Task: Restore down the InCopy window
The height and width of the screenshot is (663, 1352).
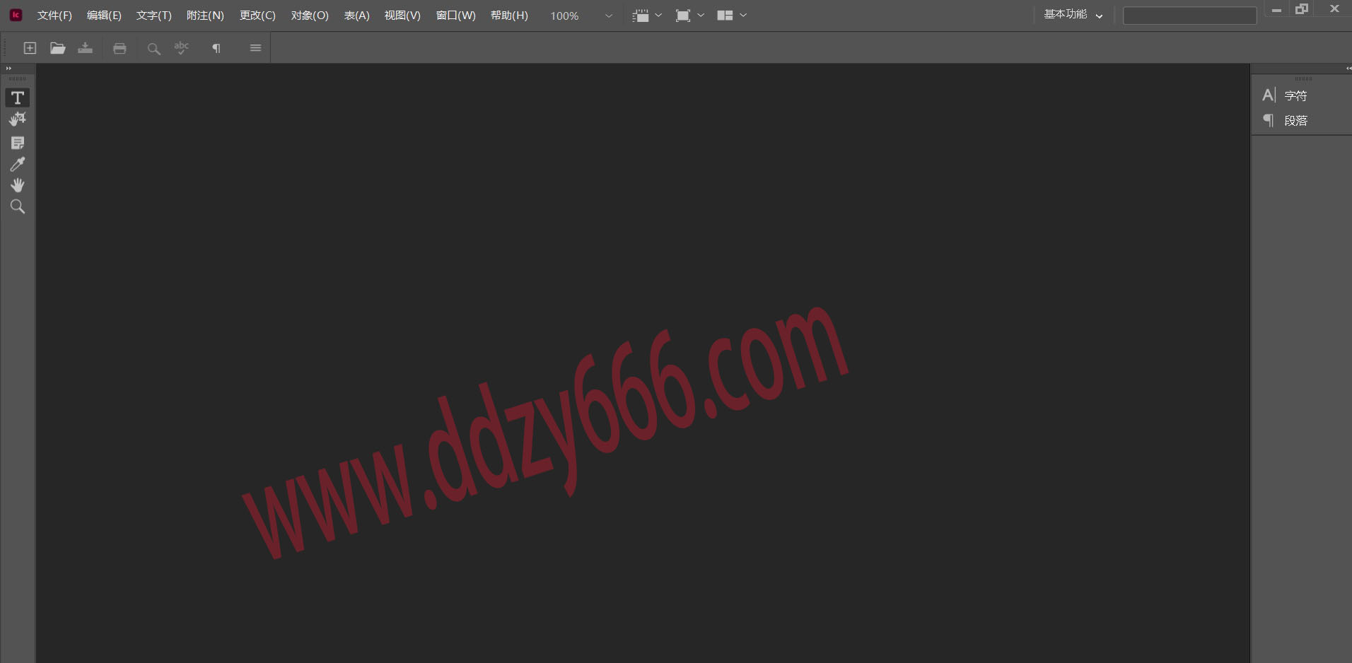Action: [x=1302, y=9]
